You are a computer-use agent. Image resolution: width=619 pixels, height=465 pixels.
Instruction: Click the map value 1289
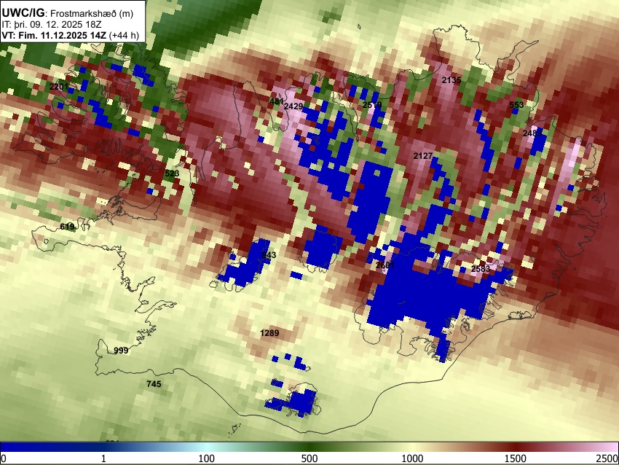[269, 333]
